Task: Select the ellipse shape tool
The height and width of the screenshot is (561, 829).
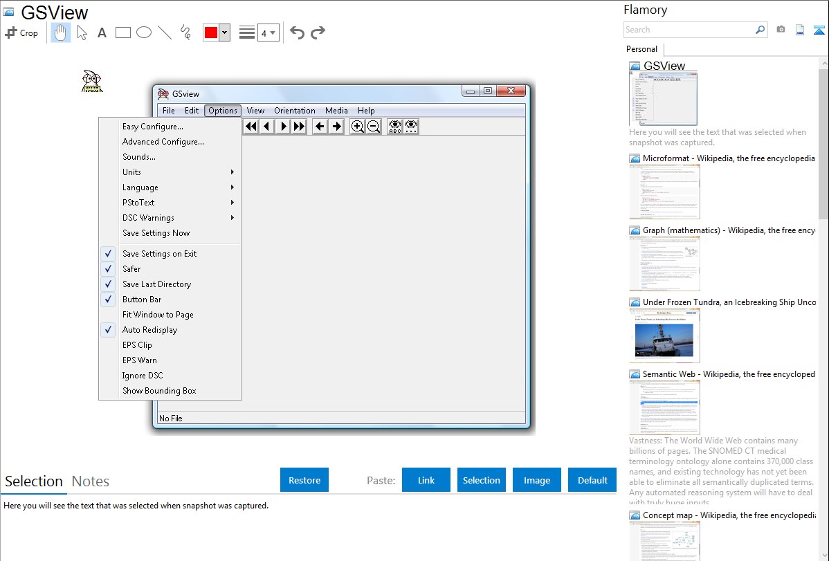Action: (144, 33)
